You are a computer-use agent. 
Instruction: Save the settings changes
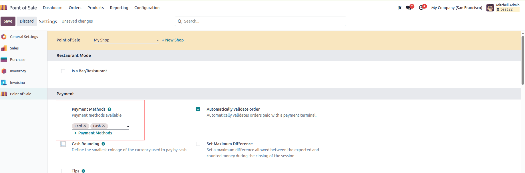(8, 21)
